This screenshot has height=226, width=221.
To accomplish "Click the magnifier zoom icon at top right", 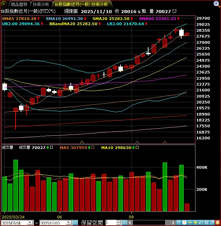I will pos(216,3).
